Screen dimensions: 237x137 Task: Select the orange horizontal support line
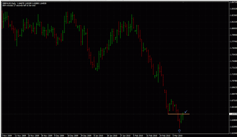[179, 114]
